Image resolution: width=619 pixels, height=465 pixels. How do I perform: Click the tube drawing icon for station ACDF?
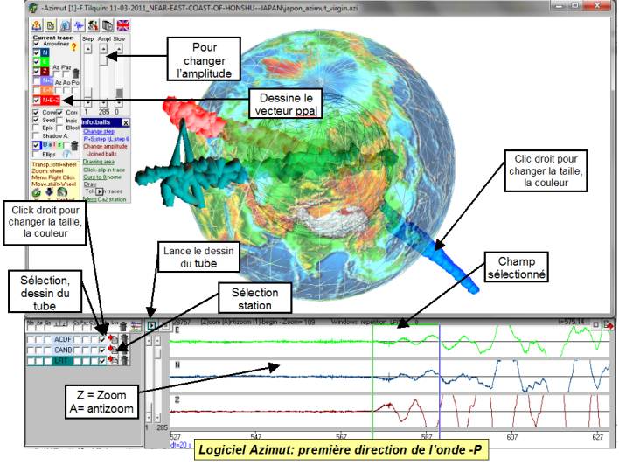[x=114, y=339]
